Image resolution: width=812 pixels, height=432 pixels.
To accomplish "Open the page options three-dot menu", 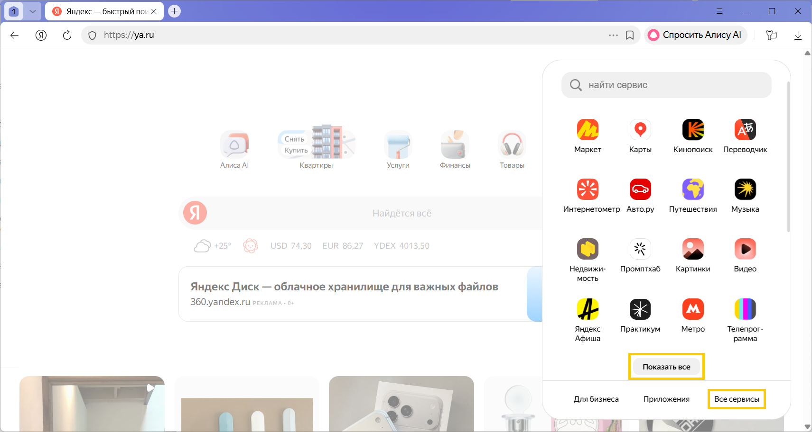I will pos(613,35).
